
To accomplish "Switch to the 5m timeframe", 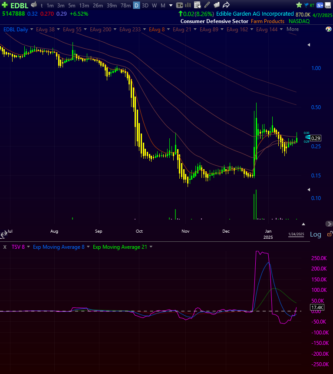I will tap(72, 5).
